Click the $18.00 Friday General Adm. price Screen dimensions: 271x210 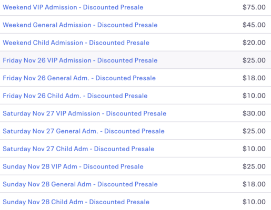tap(254, 78)
